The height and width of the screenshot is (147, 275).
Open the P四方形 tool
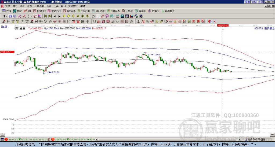point(39,11)
